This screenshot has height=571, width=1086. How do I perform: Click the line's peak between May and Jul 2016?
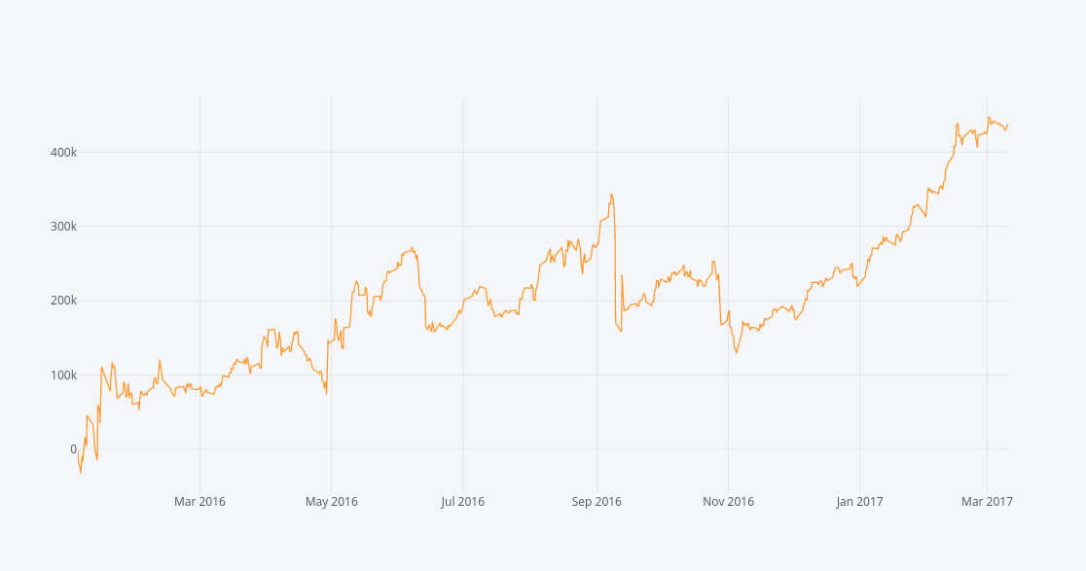click(x=413, y=247)
